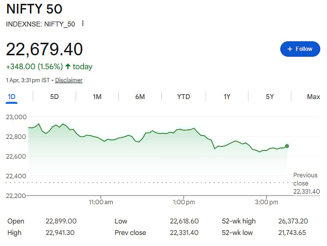Screen dimensions: 327x246
Task: Switch chart to YTD range
Action: pyautogui.click(x=183, y=97)
